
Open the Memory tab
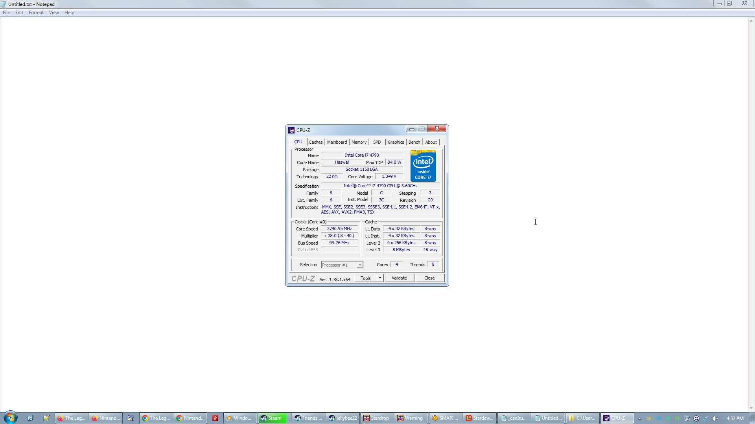359,142
